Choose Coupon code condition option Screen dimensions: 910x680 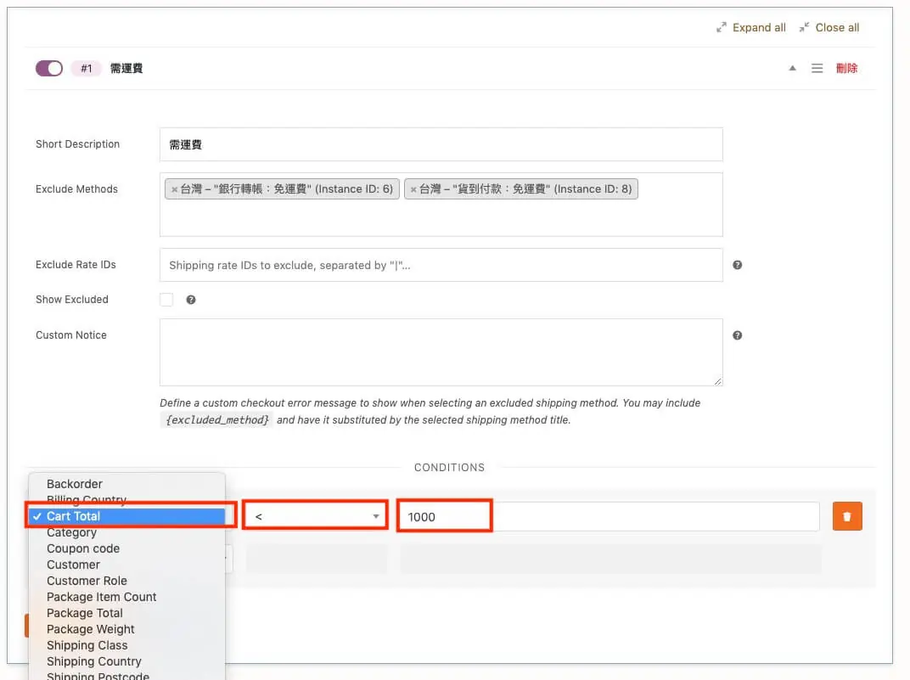[x=126, y=549]
